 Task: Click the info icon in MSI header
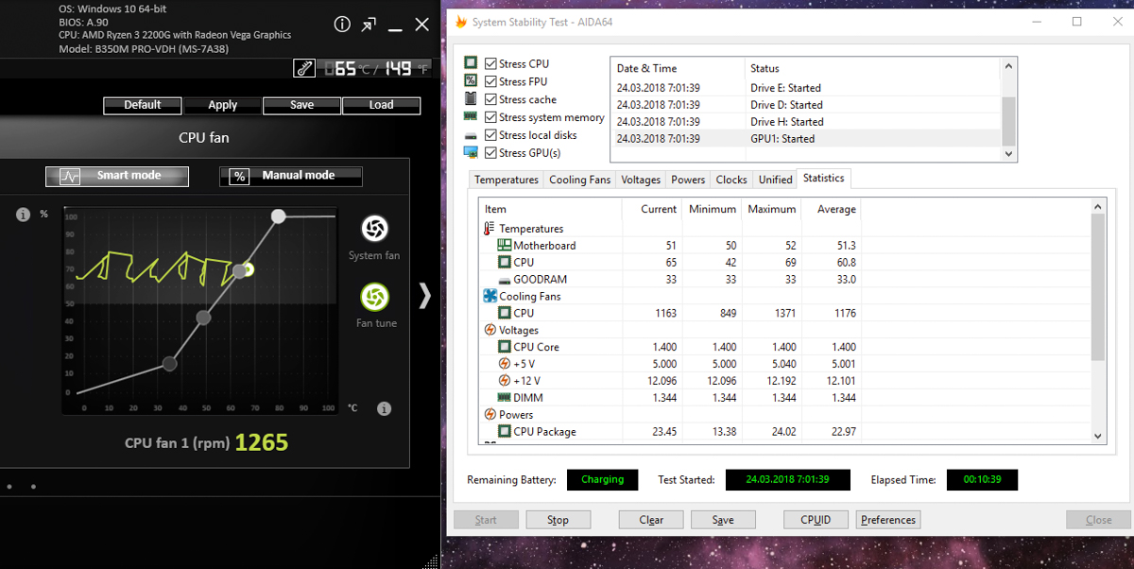point(342,25)
